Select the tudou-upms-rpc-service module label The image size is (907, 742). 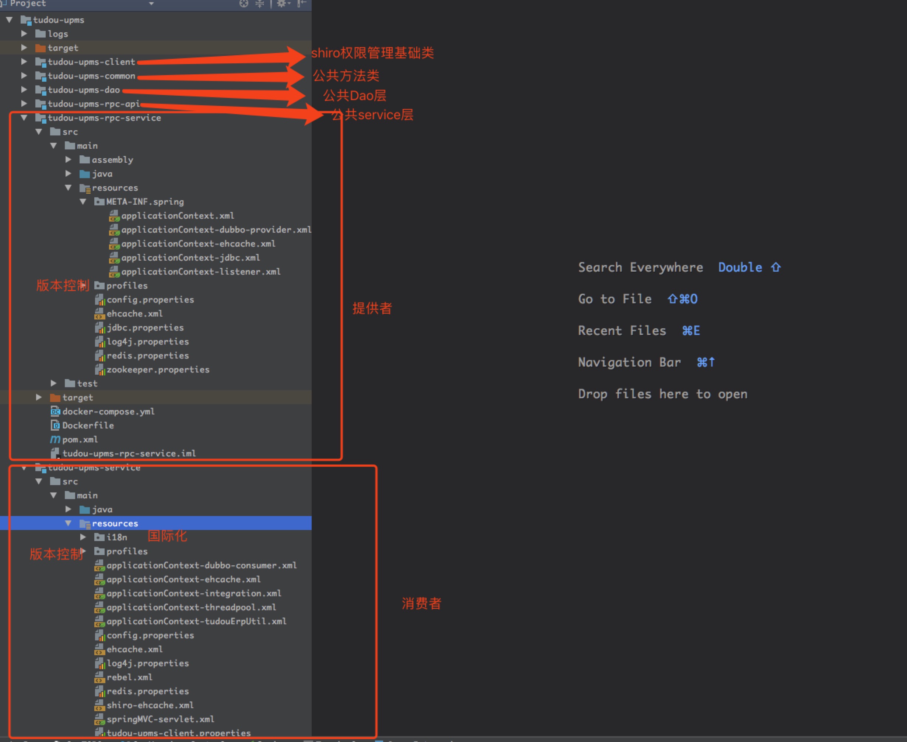click(x=104, y=117)
